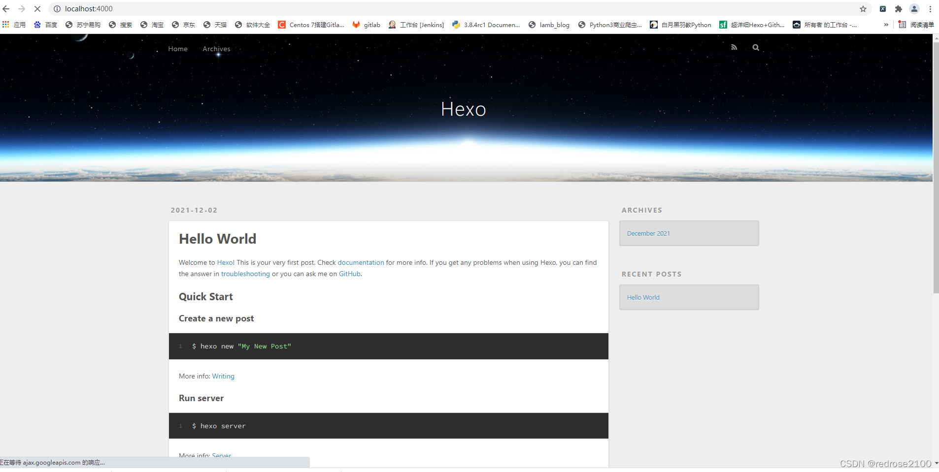This screenshot has height=472, width=939.
Task: Click the RSS feed icon
Action: 734,47
